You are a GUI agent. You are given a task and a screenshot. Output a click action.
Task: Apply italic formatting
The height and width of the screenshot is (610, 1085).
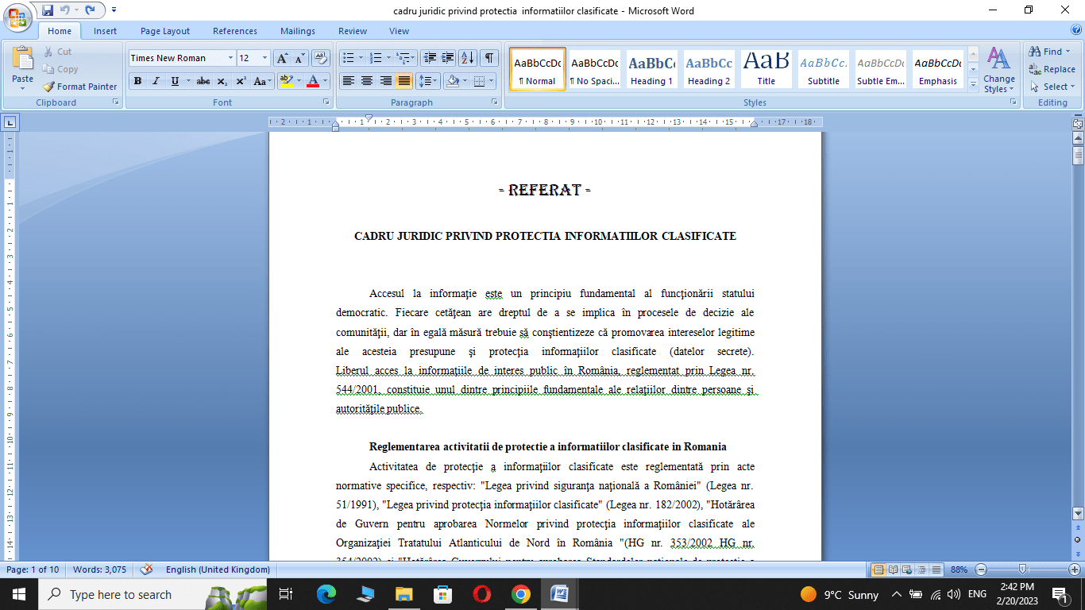(x=154, y=81)
